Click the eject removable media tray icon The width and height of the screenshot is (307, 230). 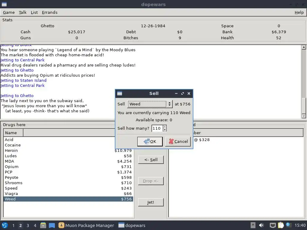click(253, 225)
